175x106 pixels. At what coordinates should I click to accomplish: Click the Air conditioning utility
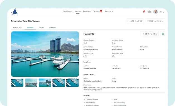(x=120, y=102)
